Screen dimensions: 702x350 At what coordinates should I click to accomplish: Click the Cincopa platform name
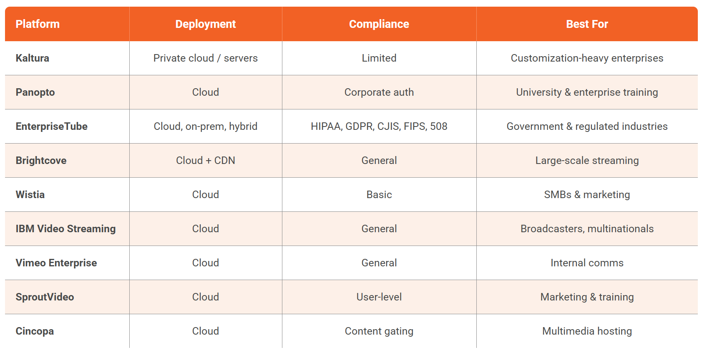click(35, 331)
